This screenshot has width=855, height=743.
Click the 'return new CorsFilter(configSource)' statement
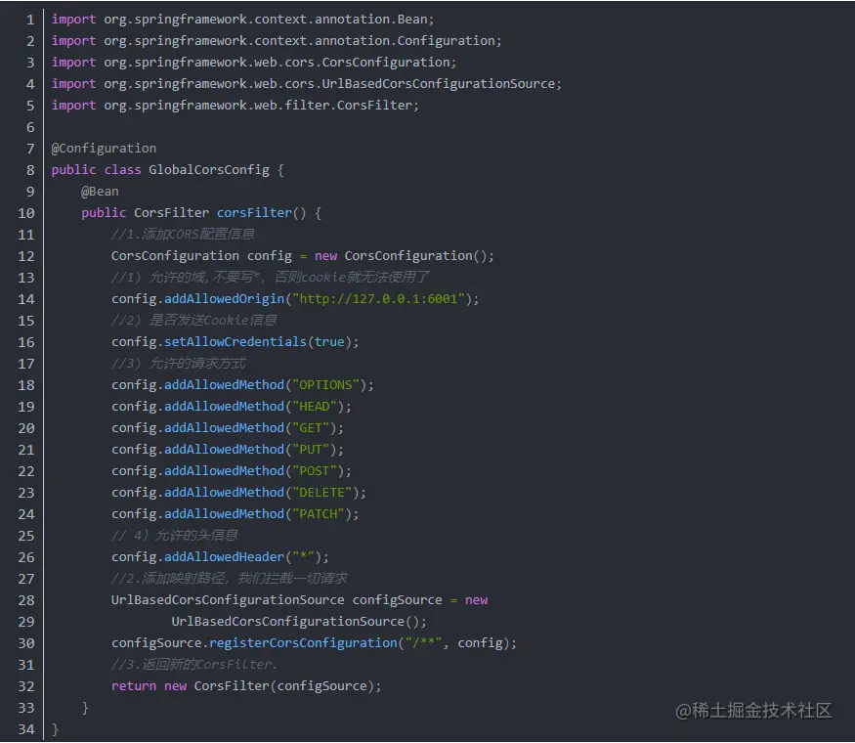[x=246, y=686]
